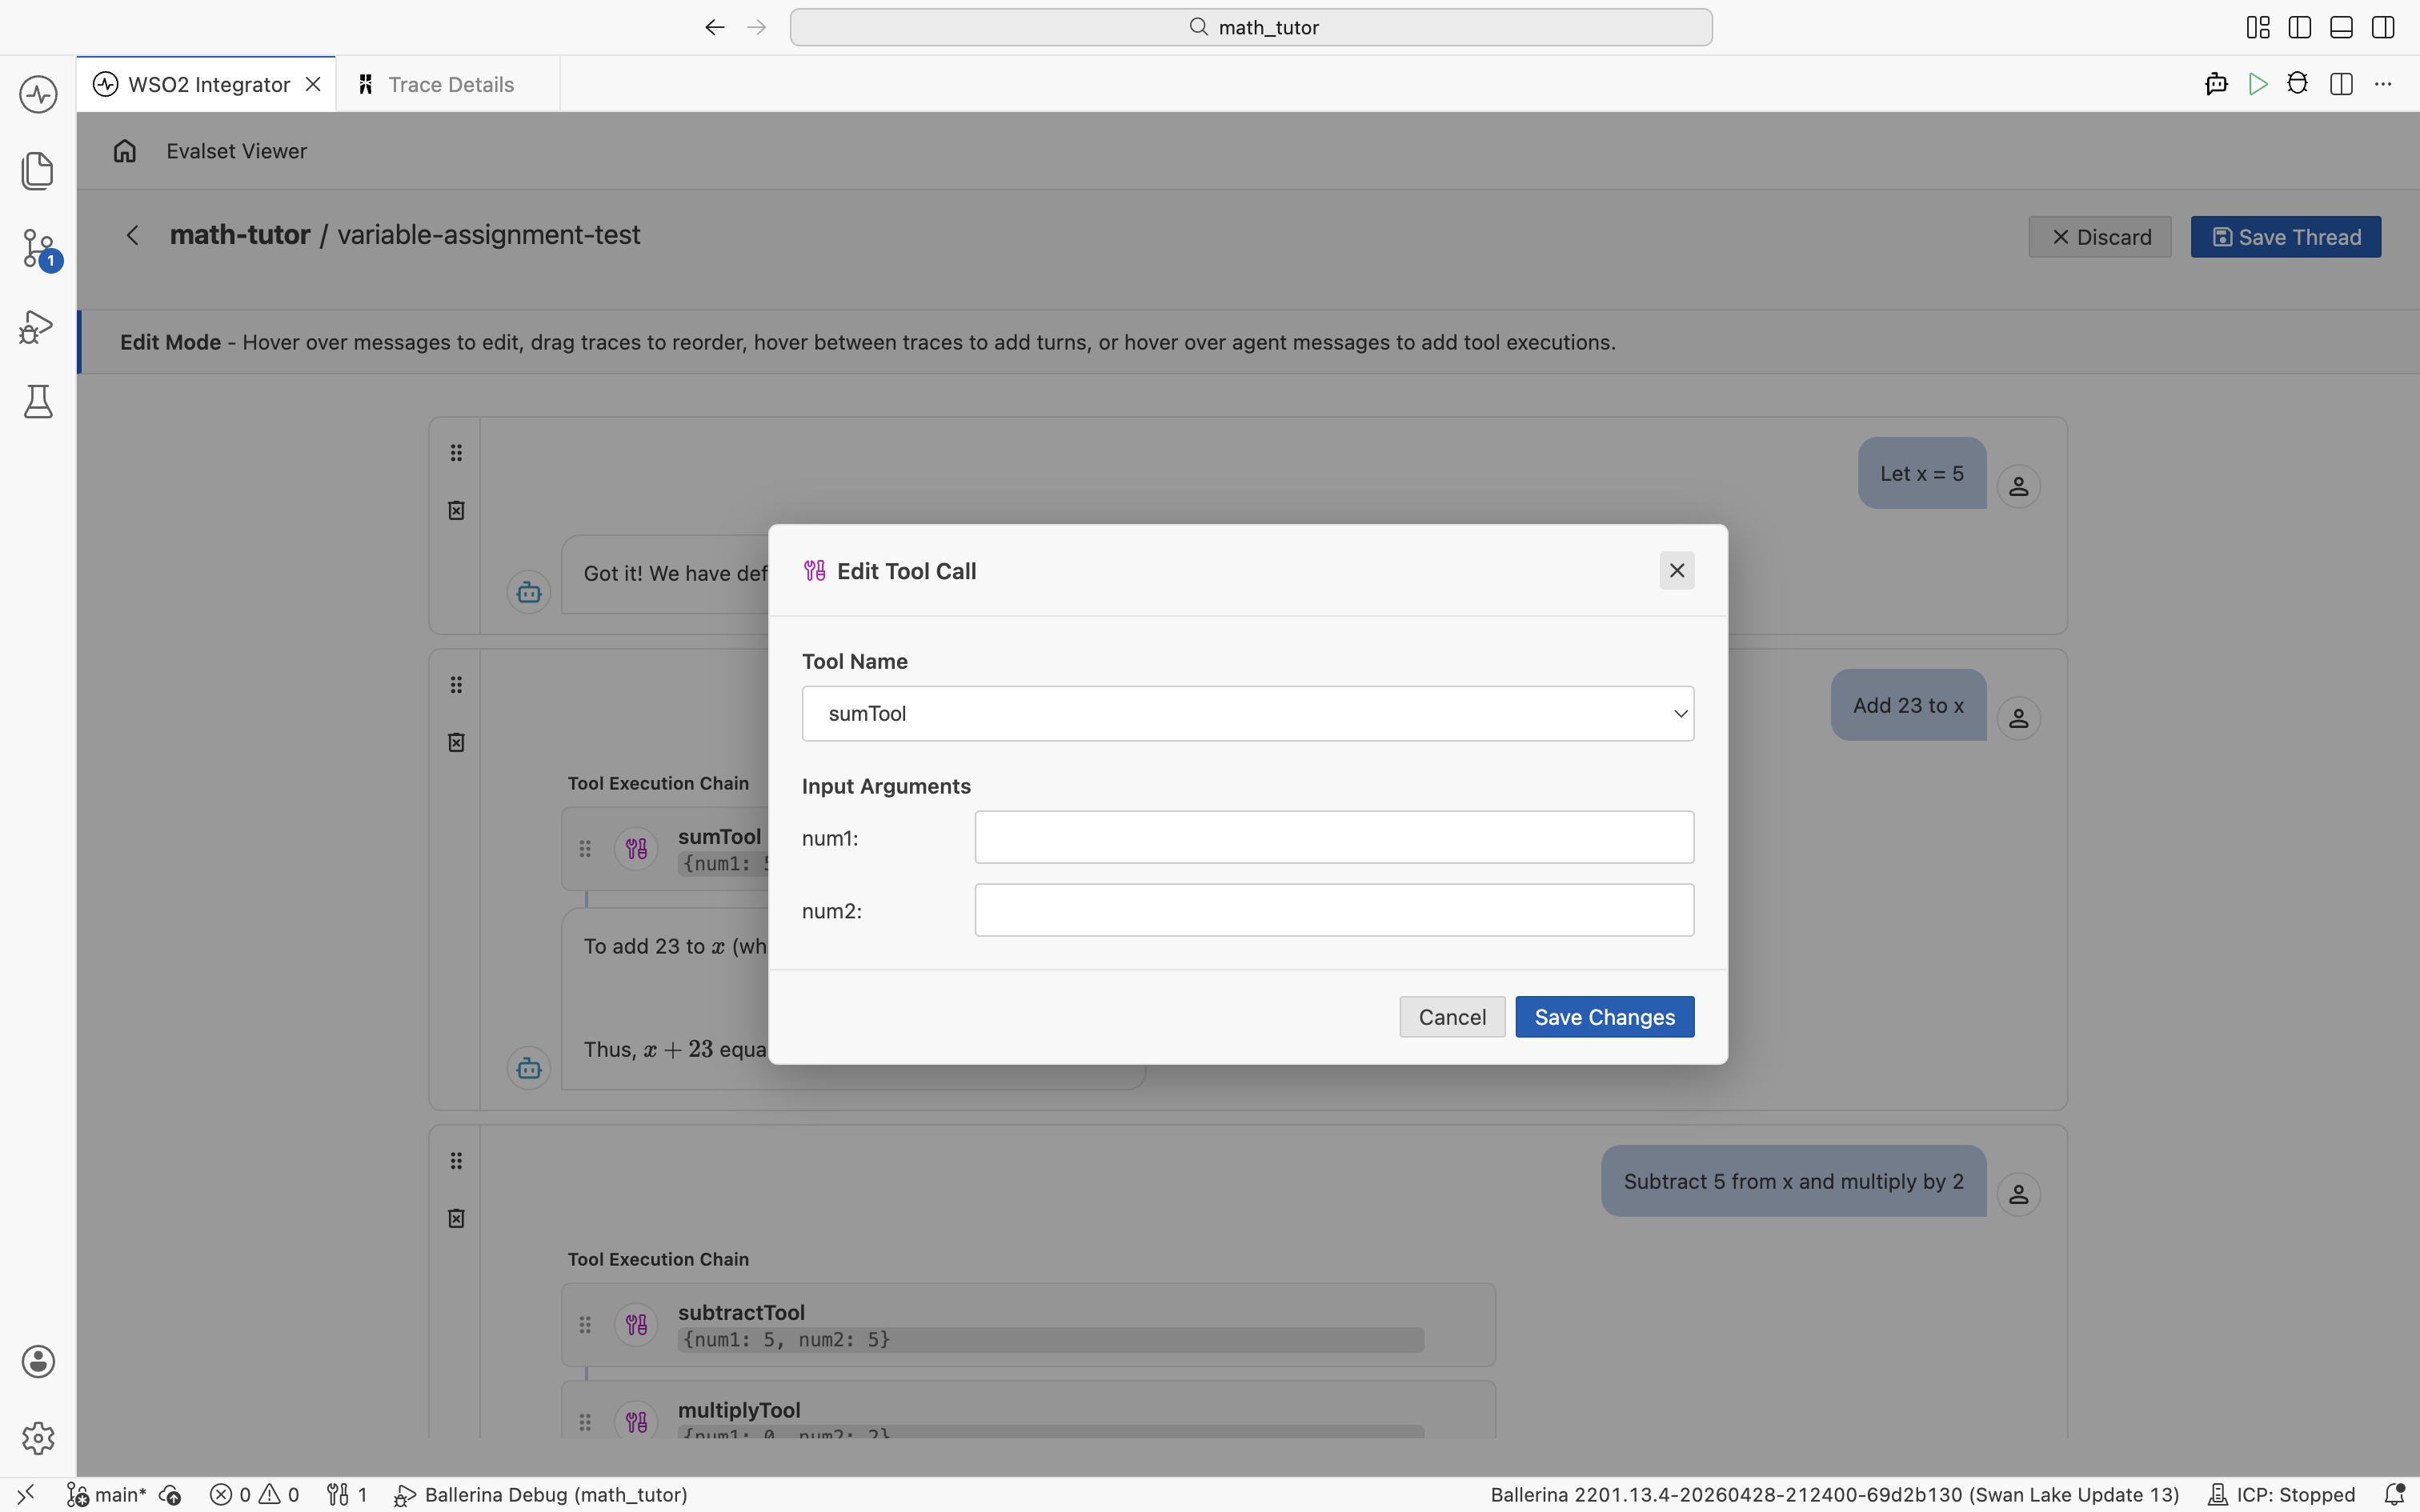Open the Explorer files icon in sidebar
Screen dimensions: 2420x1512
(x=38, y=170)
